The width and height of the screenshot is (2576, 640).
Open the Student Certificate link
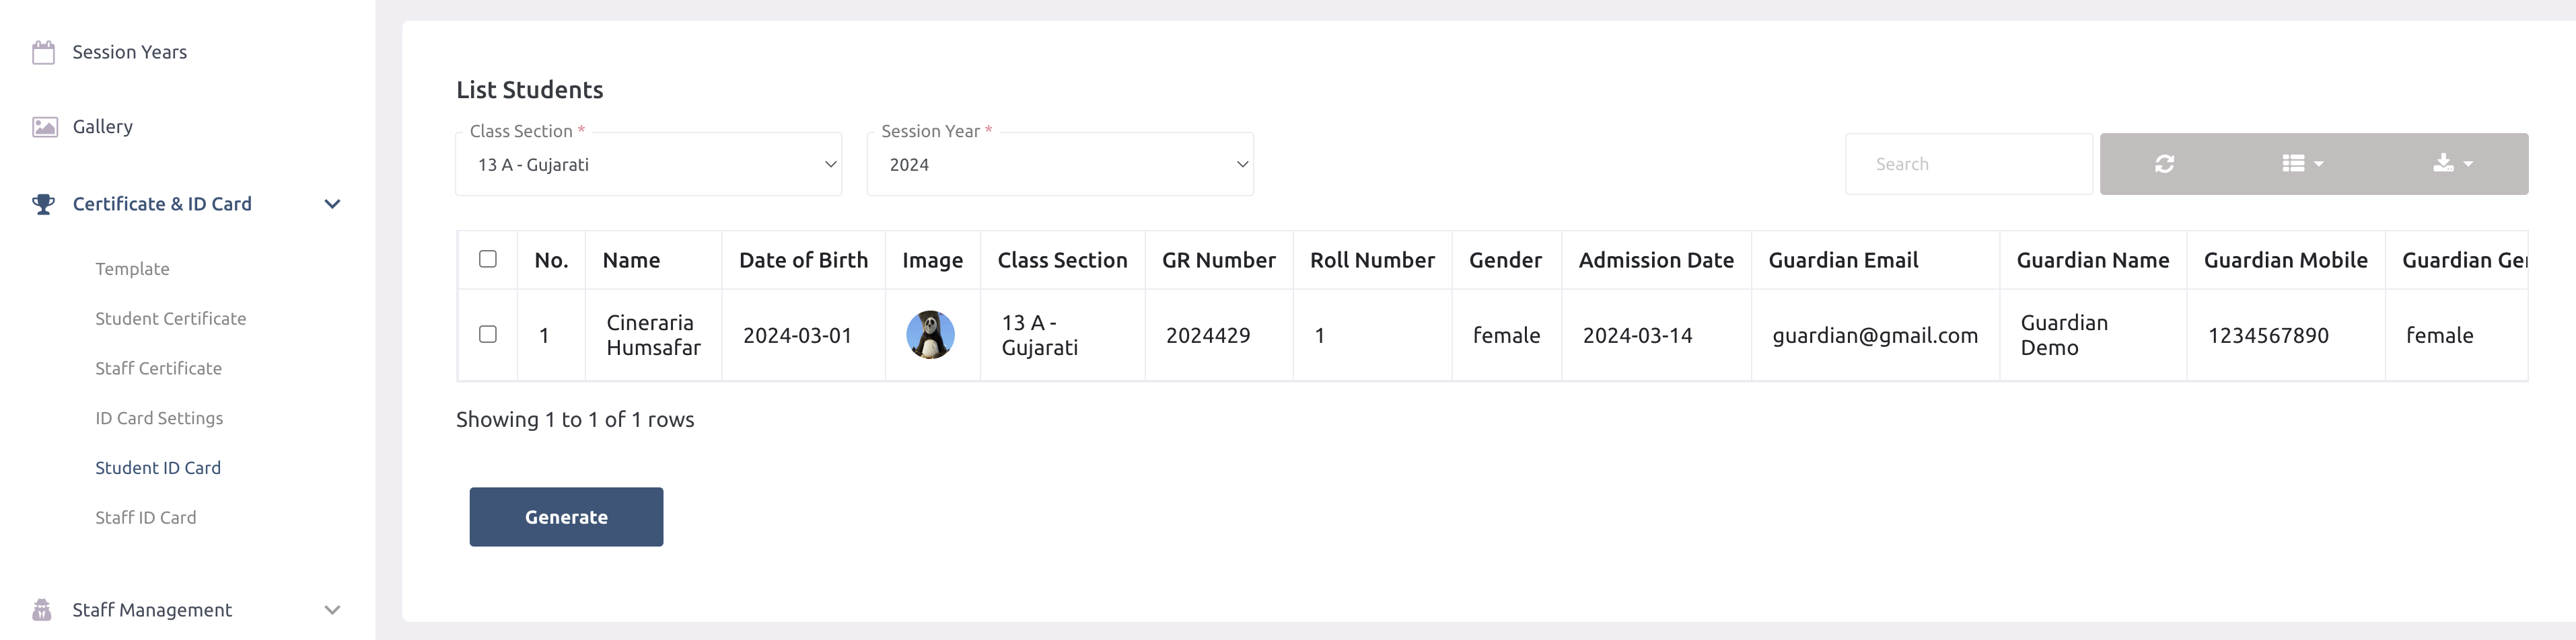(170, 317)
